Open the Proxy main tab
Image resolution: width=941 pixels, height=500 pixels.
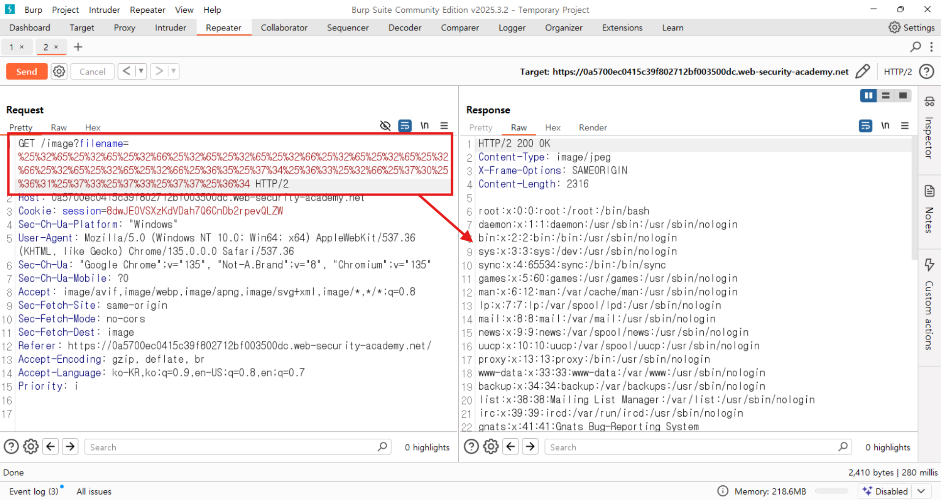(124, 28)
